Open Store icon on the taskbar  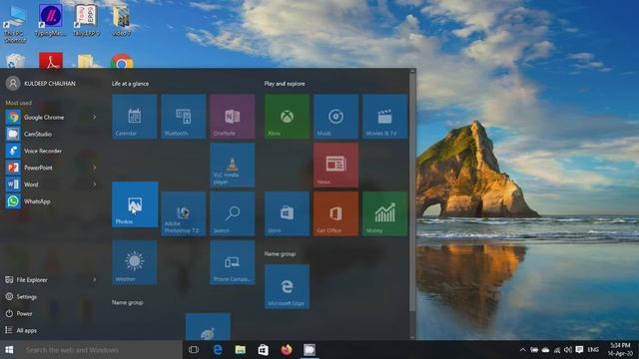coord(264,350)
